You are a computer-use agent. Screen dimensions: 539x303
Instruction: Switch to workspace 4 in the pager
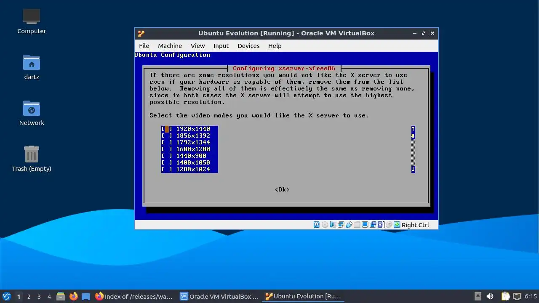(49, 297)
